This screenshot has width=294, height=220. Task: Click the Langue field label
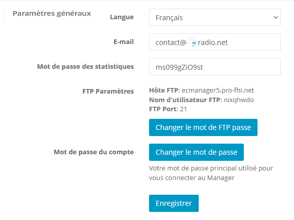click(x=122, y=17)
